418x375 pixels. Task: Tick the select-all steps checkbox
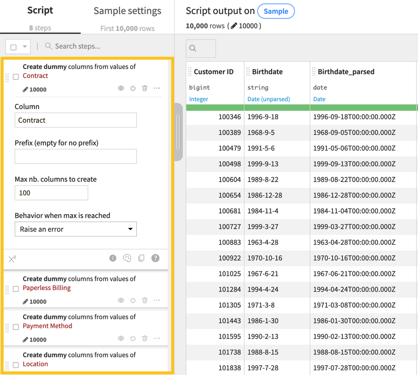click(13, 47)
